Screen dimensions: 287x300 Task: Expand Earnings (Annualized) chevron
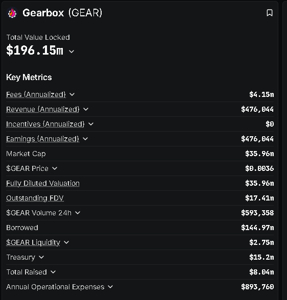tap(85, 139)
